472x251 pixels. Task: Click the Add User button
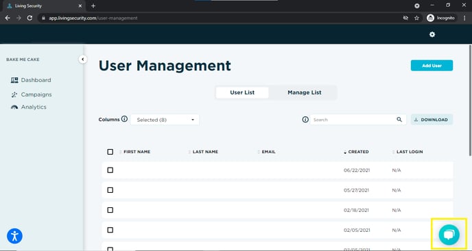pos(432,66)
